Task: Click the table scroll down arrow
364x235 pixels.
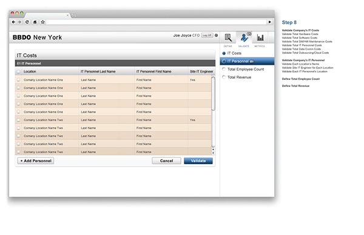Action: [x=213, y=153]
